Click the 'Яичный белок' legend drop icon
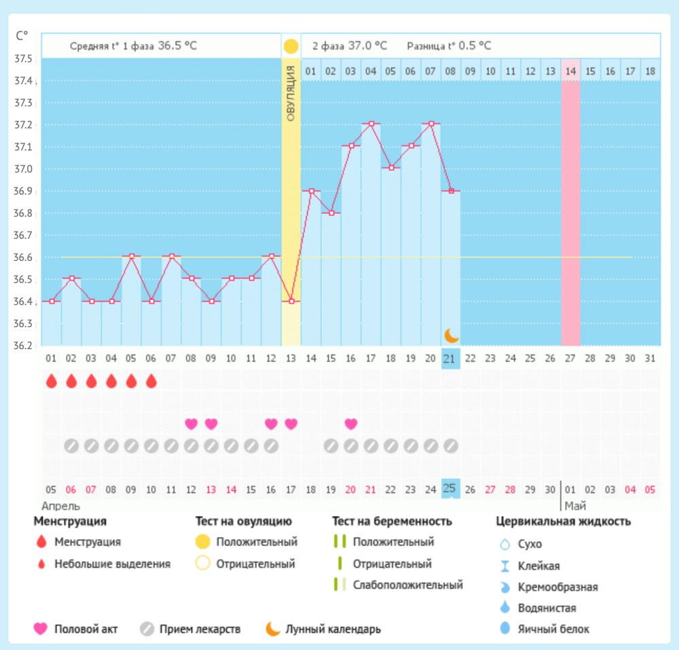 [x=504, y=629]
